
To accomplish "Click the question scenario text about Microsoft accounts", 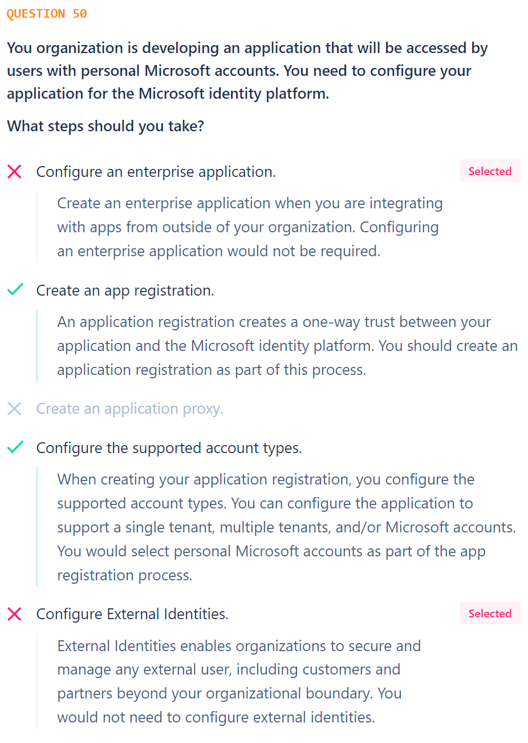I will click(247, 71).
